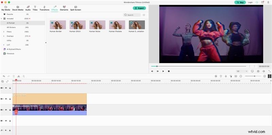Switch to the Titles tab
Image resolution: width=272 pixels, height=135 pixels.
click(35, 8)
